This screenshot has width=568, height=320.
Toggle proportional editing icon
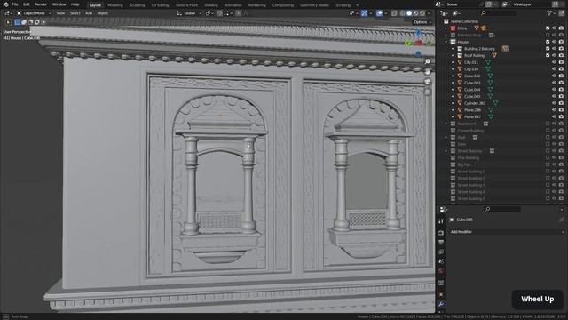(239, 13)
